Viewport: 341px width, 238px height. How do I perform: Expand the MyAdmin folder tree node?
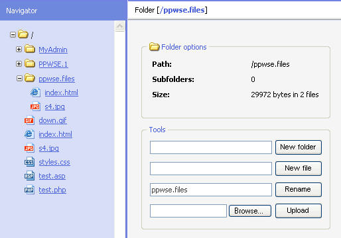tap(19, 49)
